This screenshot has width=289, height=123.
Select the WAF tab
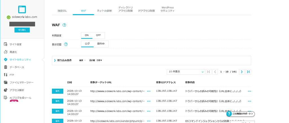(x=83, y=11)
